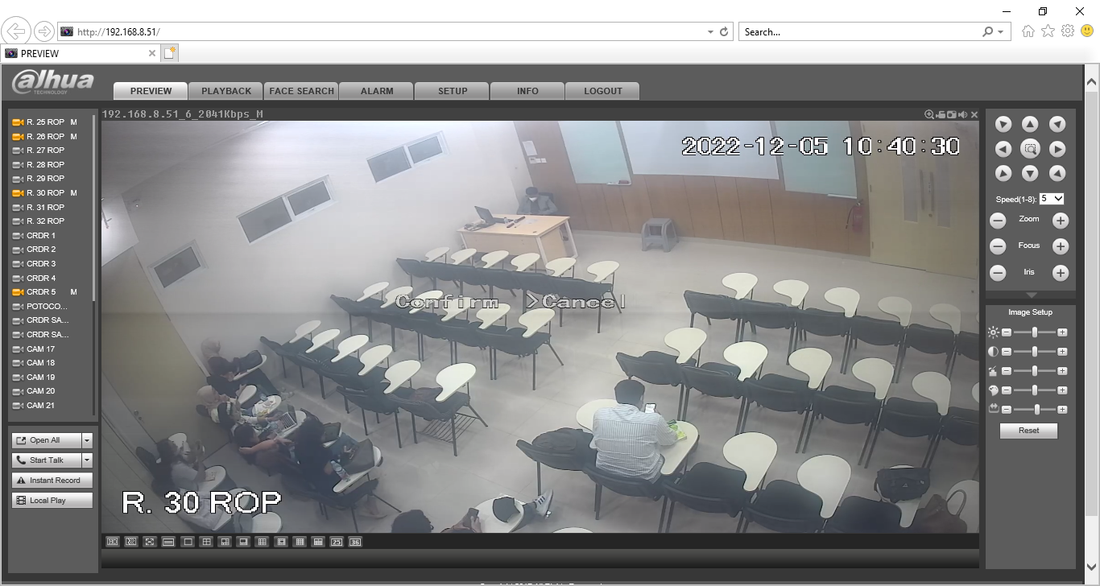Open the FACE SEARCH tab
1100x586 pixels.
tap(301, 91)
